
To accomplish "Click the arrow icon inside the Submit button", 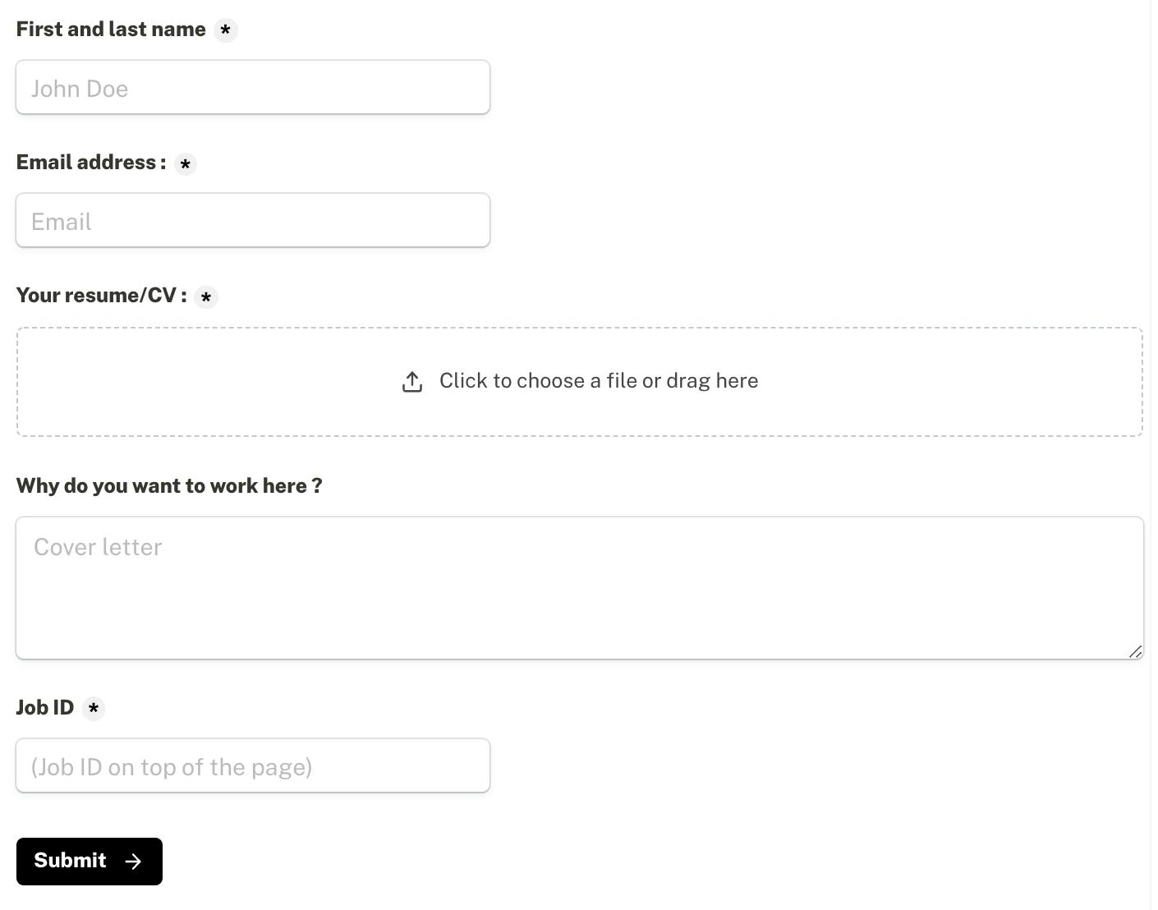I will pyautogui.click(x=133, y=862).
